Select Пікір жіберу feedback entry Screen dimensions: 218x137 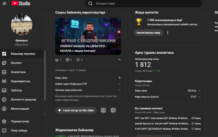pyautogui.click(x=22, y=131)
